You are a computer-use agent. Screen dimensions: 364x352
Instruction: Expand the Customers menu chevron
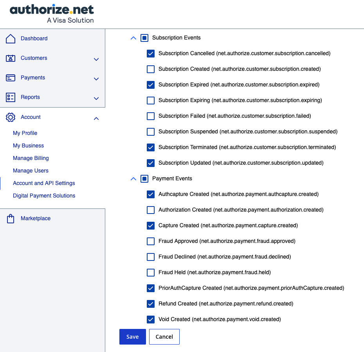coord(96,59)
